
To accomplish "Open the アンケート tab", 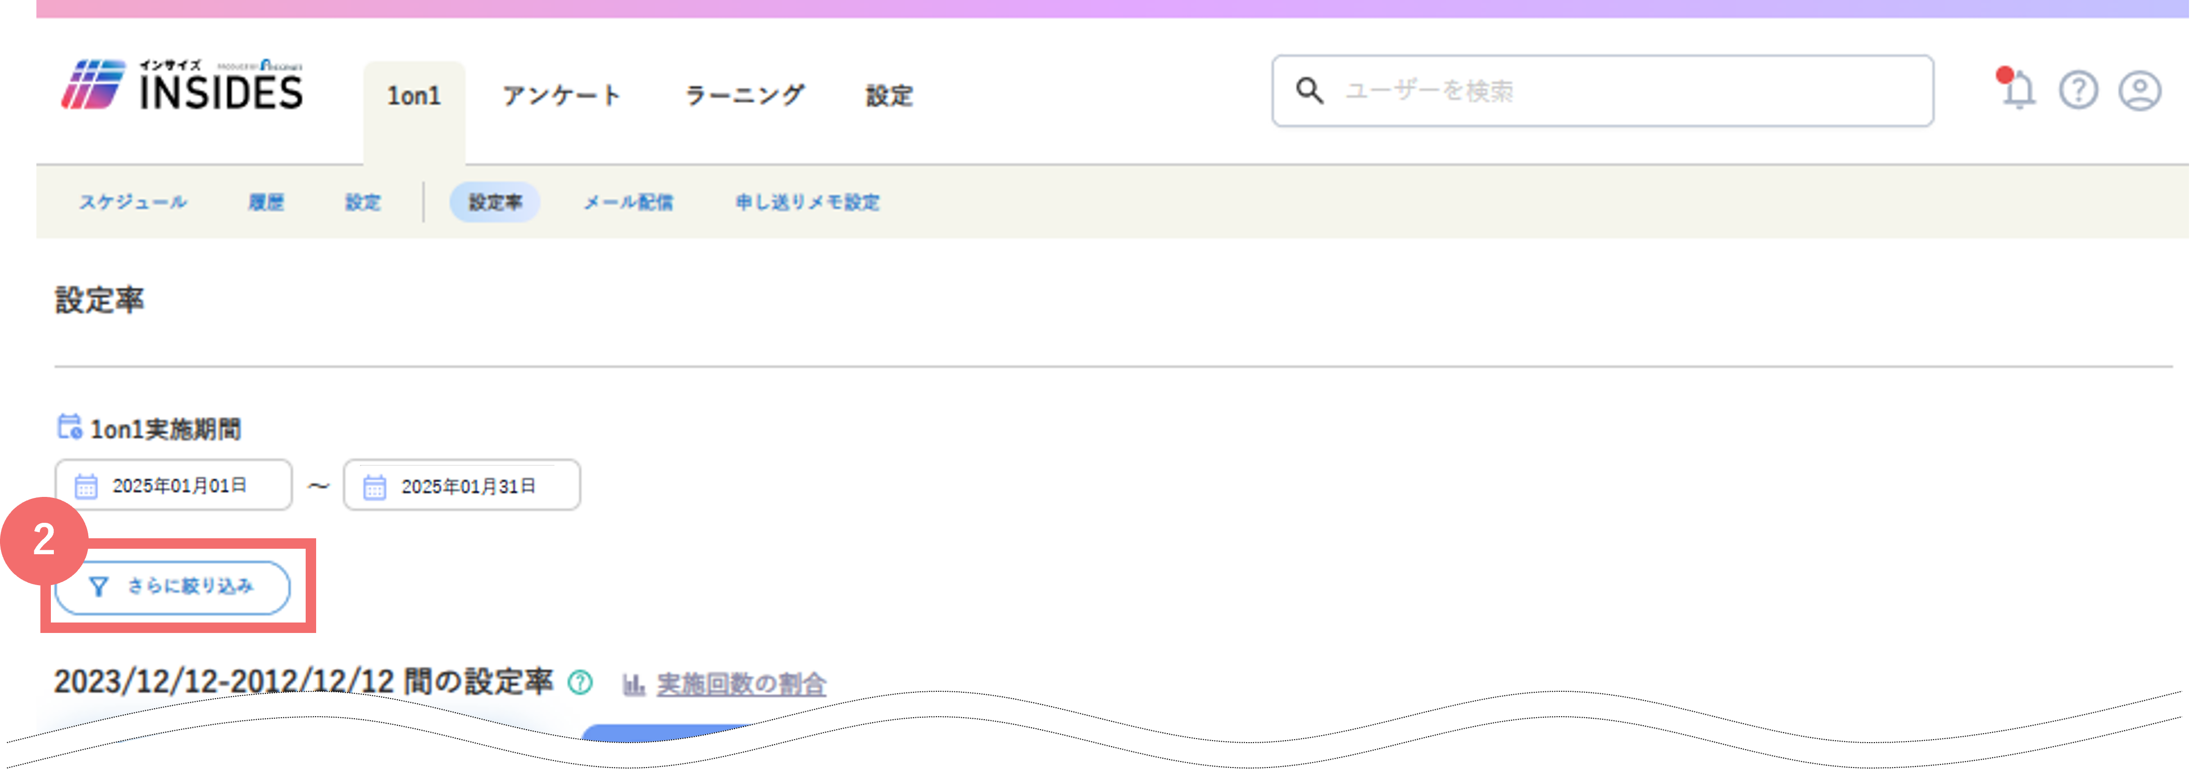I will 561,96.
